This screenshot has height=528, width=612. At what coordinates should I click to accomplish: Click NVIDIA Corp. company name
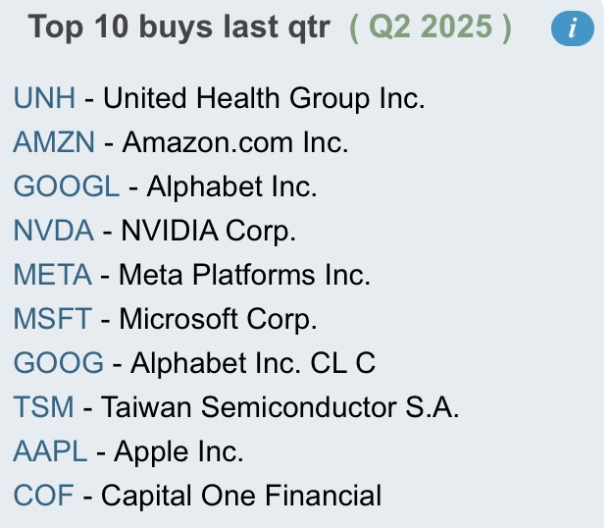pyautogui.click(x=209, y=231)
